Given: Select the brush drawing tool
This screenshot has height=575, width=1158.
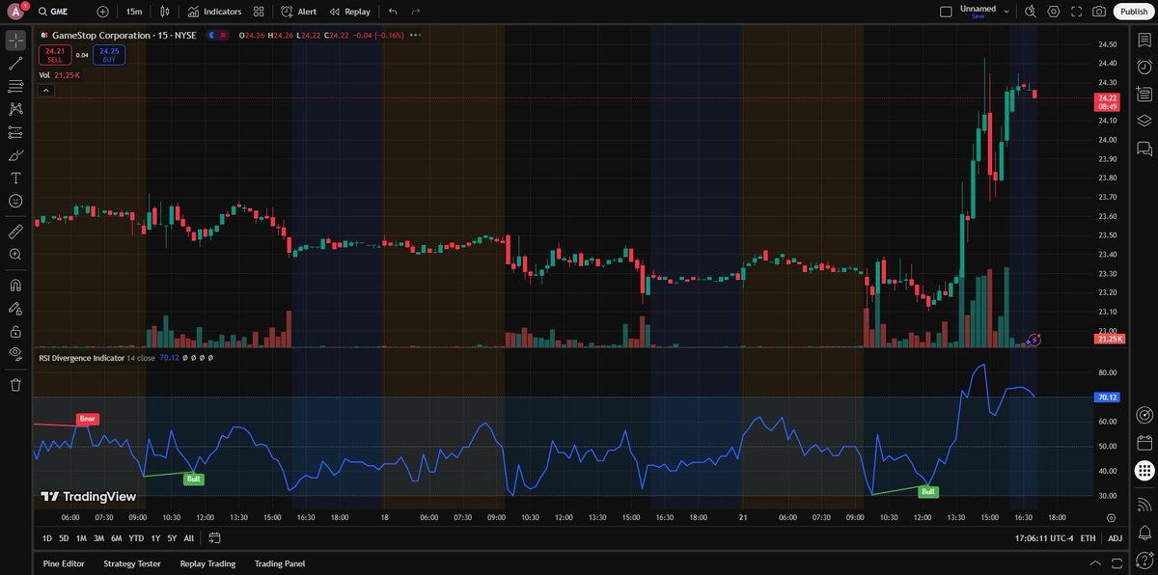Looking at the screenshot, I should click(x=15, y=155).
